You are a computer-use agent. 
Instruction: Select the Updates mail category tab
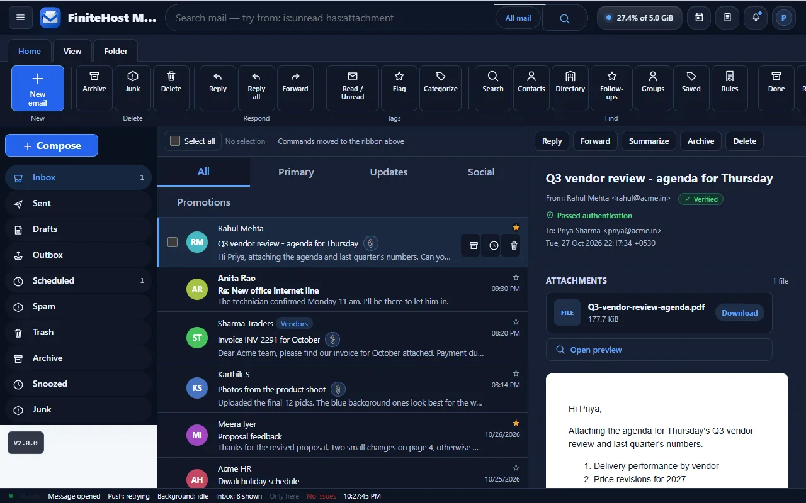click(x=389, y=172)
